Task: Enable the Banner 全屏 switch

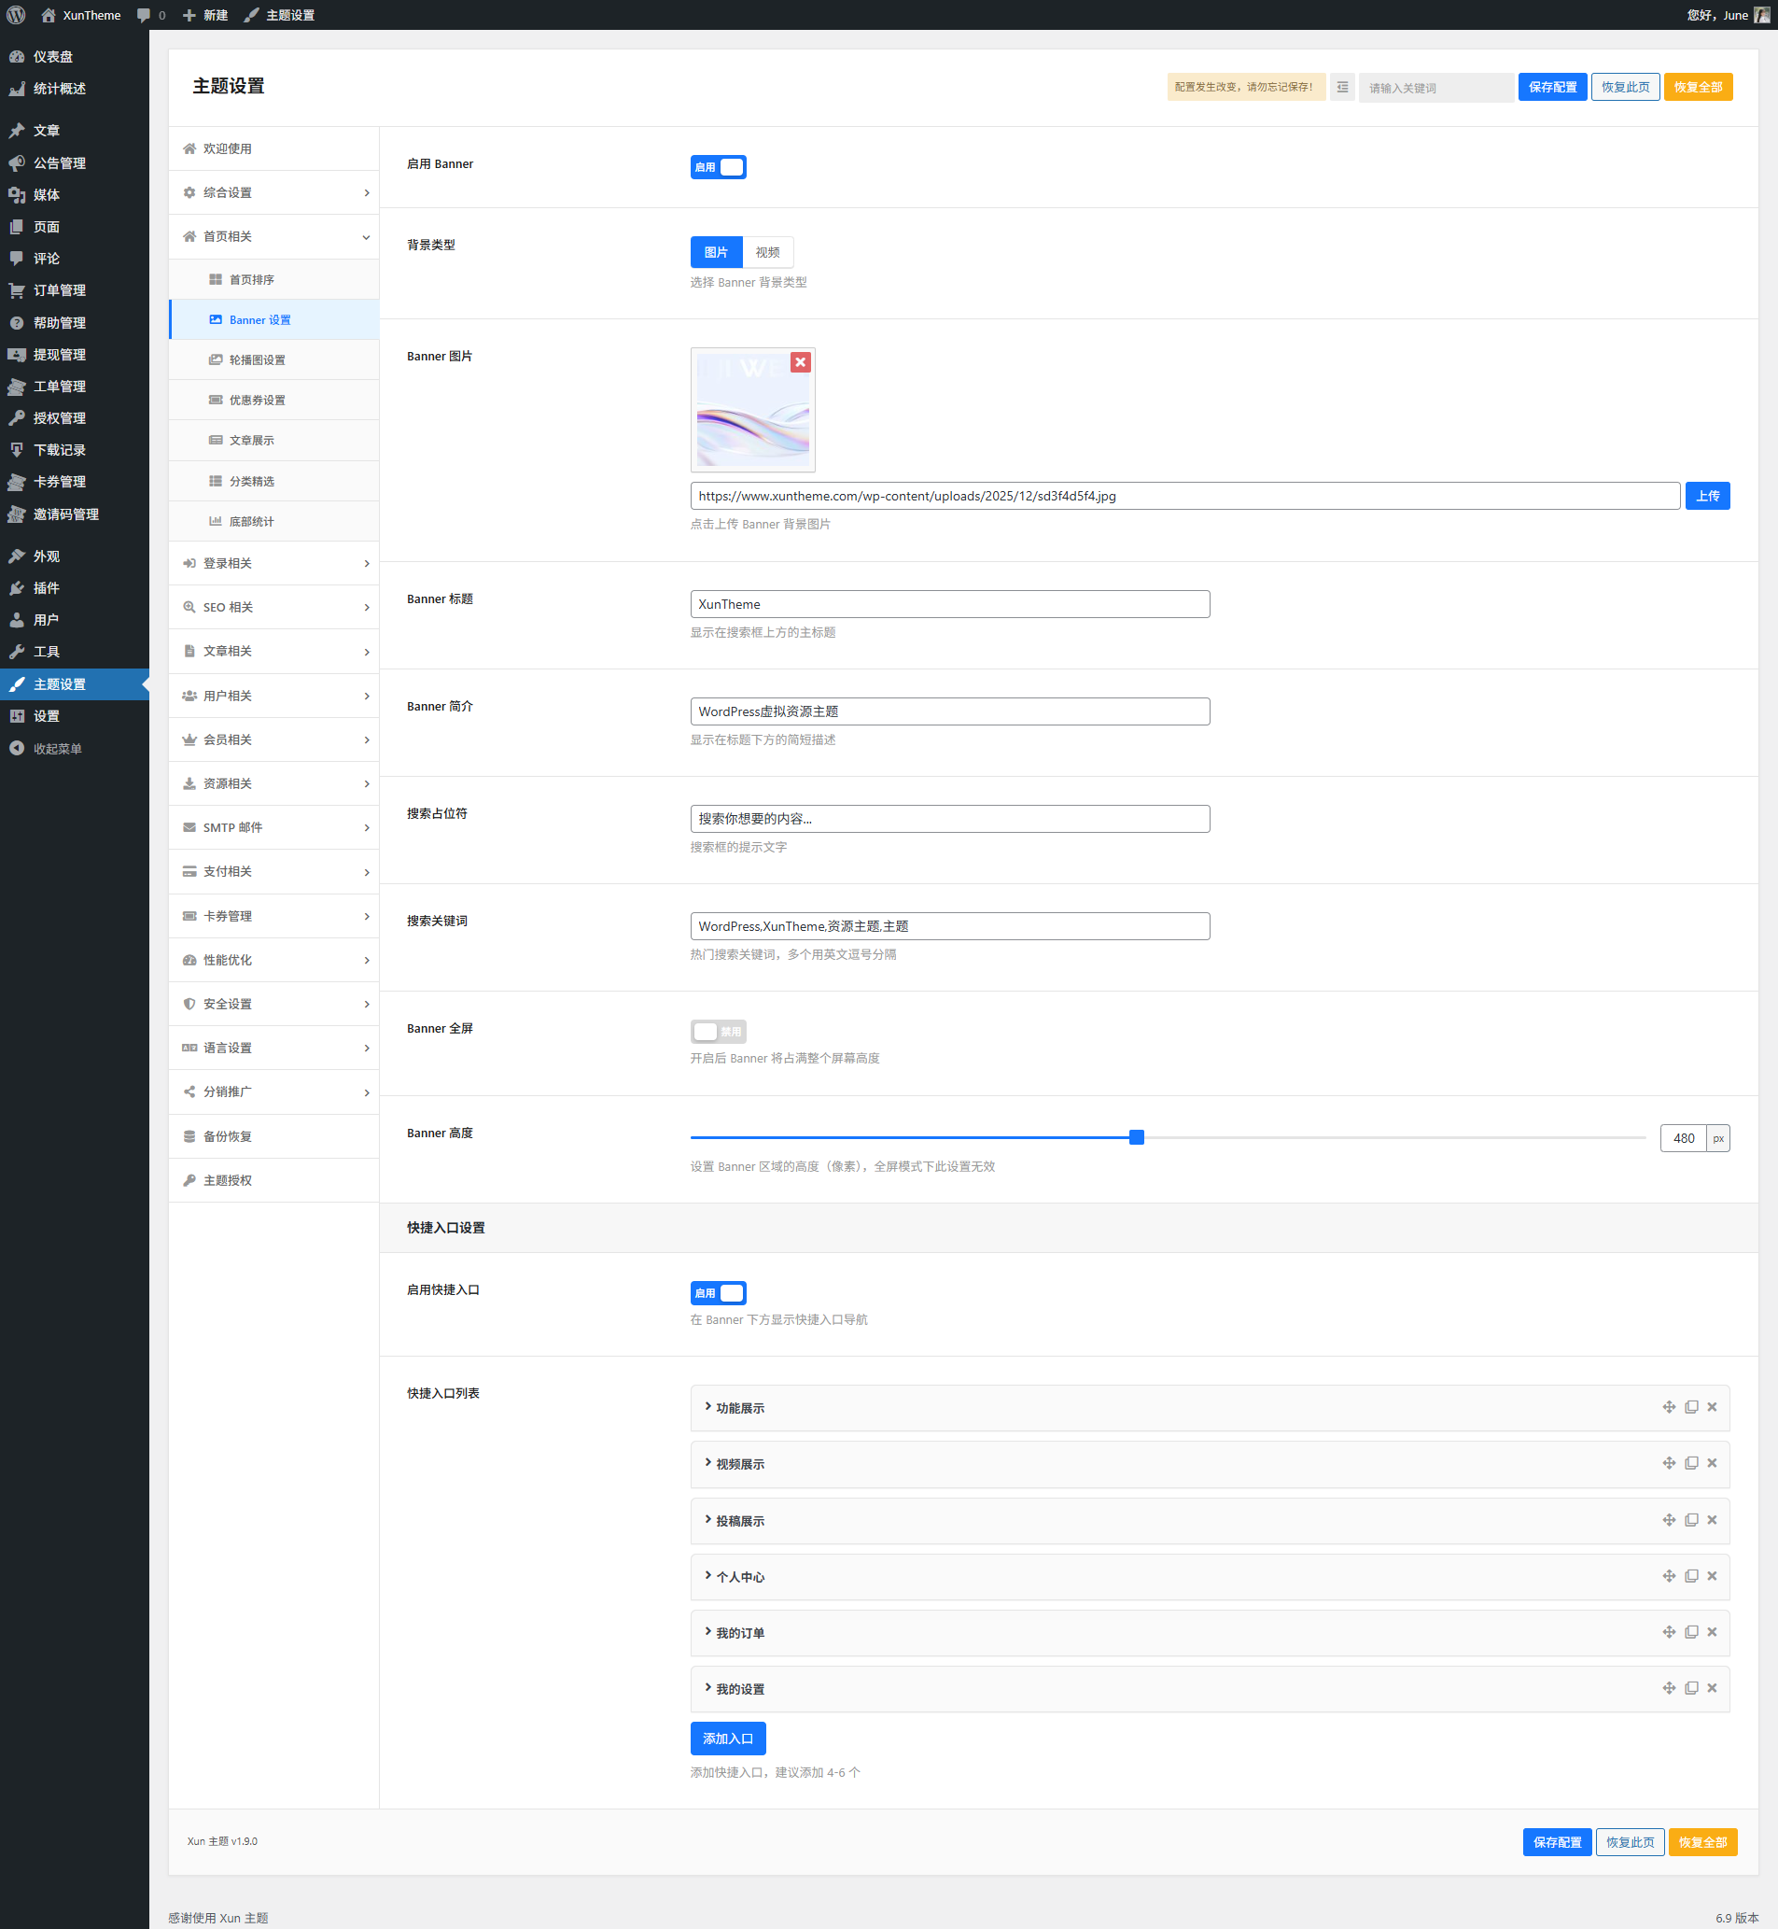Action: (718, 1031)
